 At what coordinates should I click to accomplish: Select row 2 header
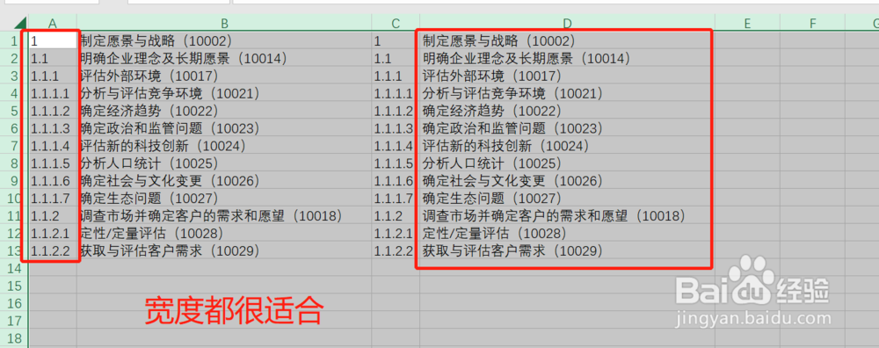14,58
